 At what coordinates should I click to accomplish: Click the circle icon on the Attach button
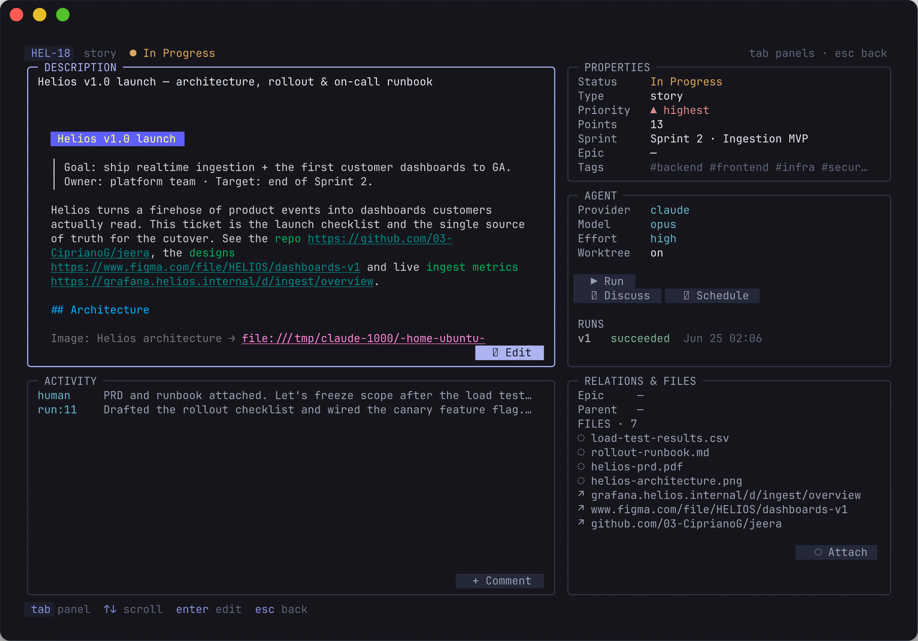818,552
